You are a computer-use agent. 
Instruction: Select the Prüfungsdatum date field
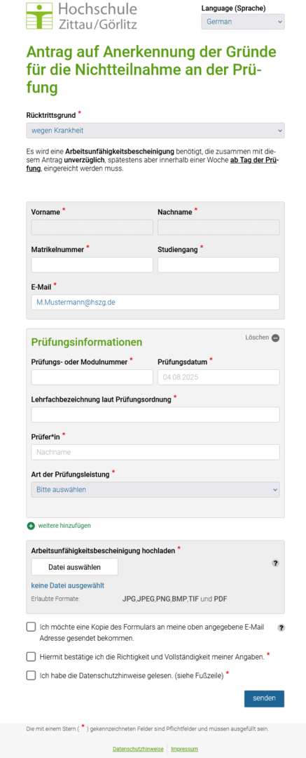[218, 377]
